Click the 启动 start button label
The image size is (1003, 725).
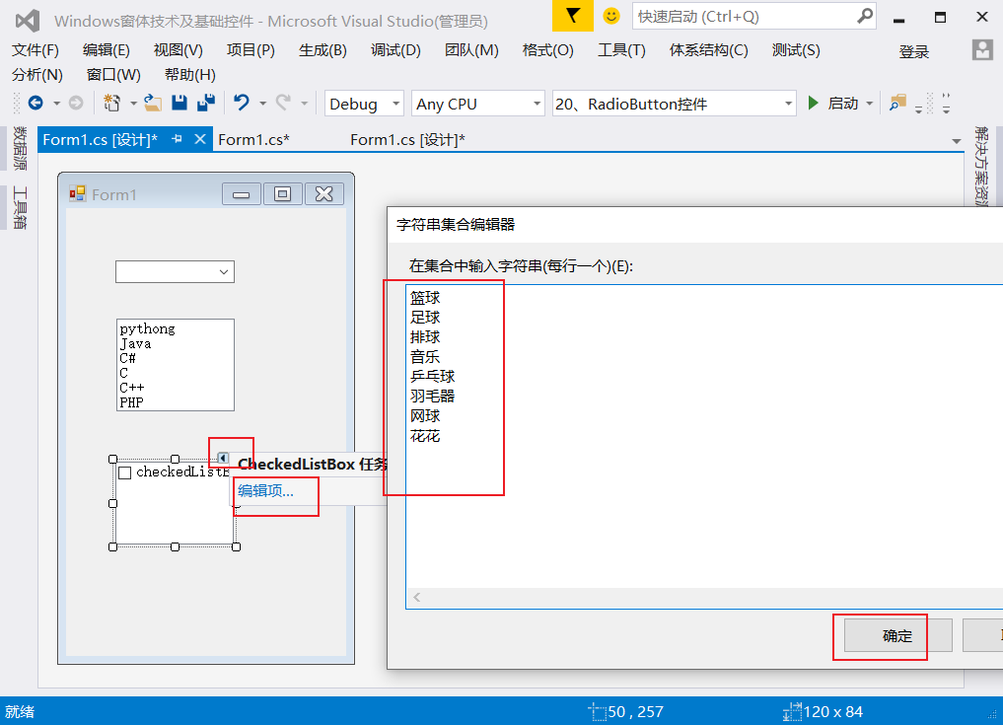pyautogui.click(x=843, y=103)
